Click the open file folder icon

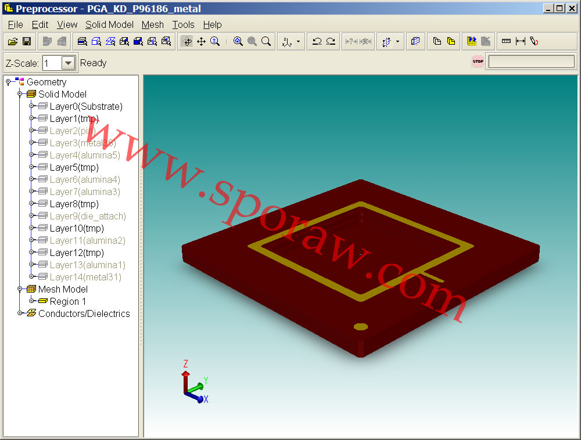pyautogui.click(x=12, y=41)
